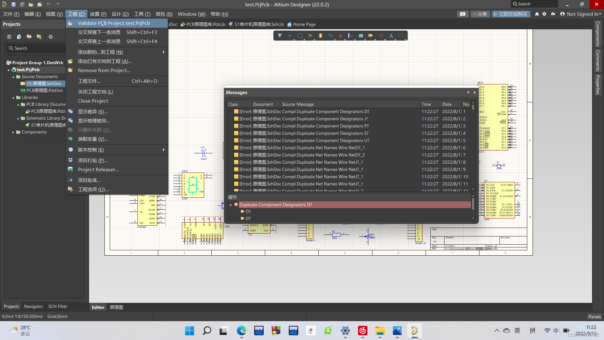Place a GND power port
This screenshot has height=340, width=604.
tap(340, 36)
